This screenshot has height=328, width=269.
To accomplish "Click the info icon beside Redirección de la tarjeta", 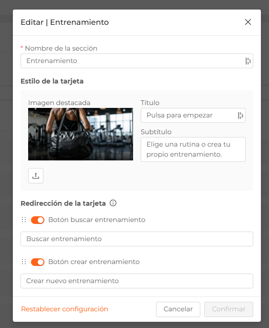I will coord(113,203).
